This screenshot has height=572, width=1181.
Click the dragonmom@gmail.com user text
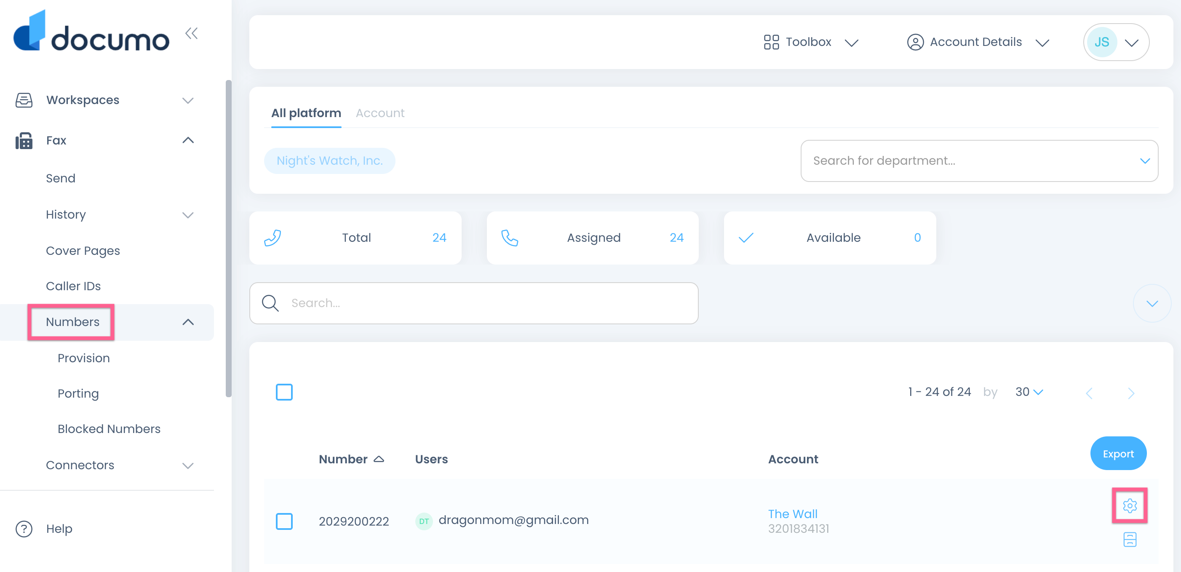[x=513, y=520]
